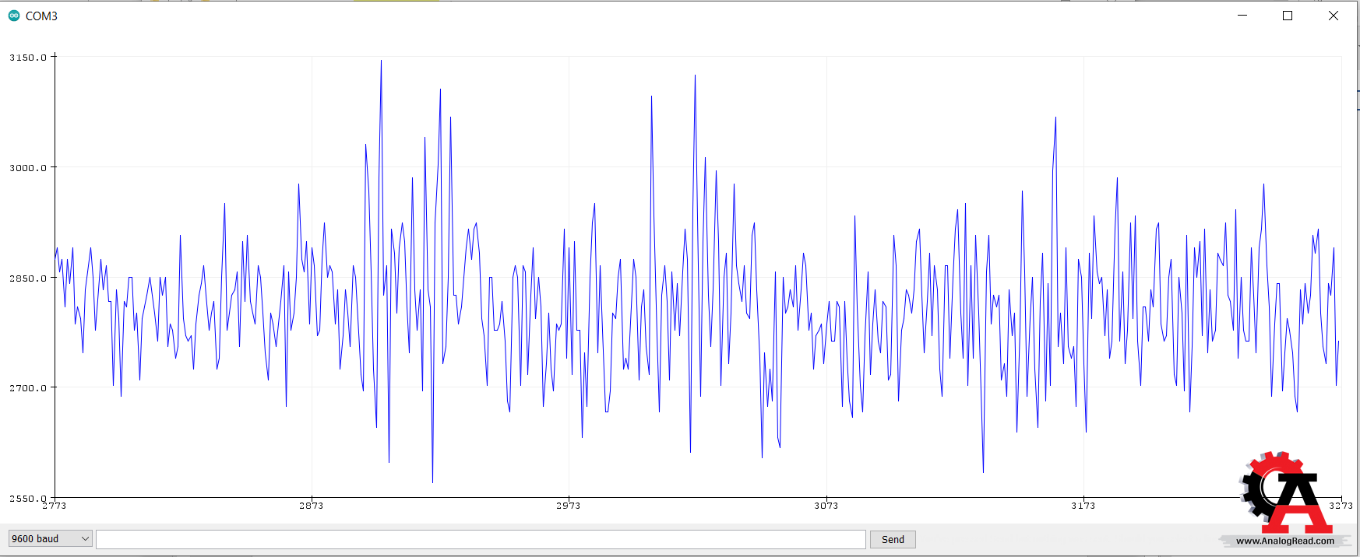Click the 2873 x-axis label

(x=312, y=506)
